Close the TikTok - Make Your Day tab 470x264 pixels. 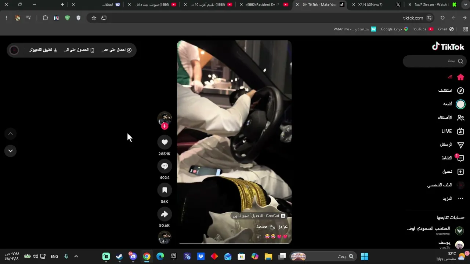[x=297, y=5]
